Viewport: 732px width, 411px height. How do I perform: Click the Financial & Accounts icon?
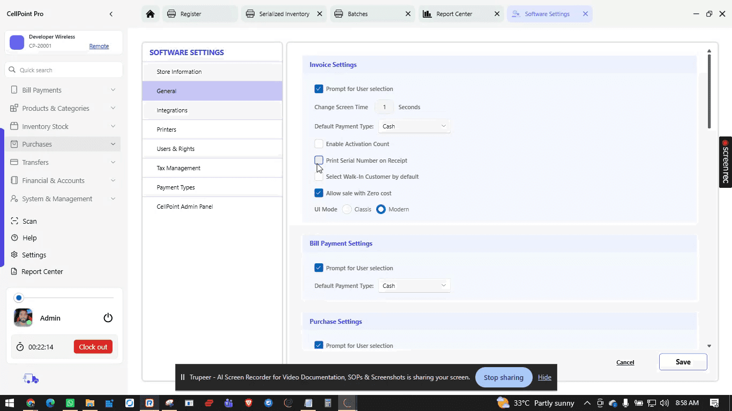coord(14,180)
